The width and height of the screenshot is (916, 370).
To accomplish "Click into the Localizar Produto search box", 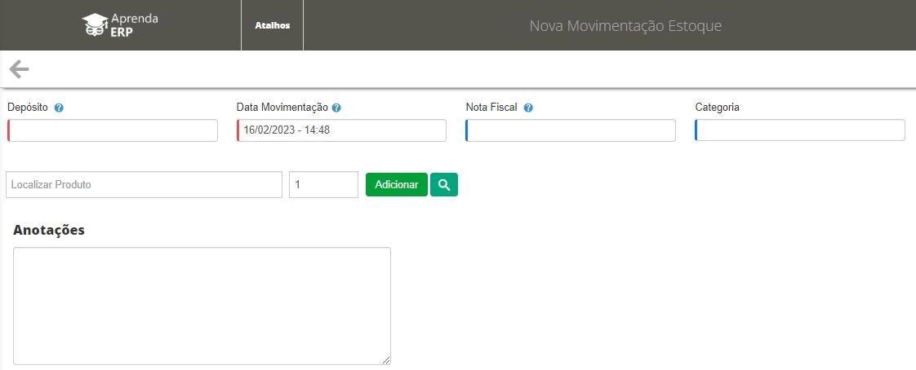I will [x=144, y=185].
